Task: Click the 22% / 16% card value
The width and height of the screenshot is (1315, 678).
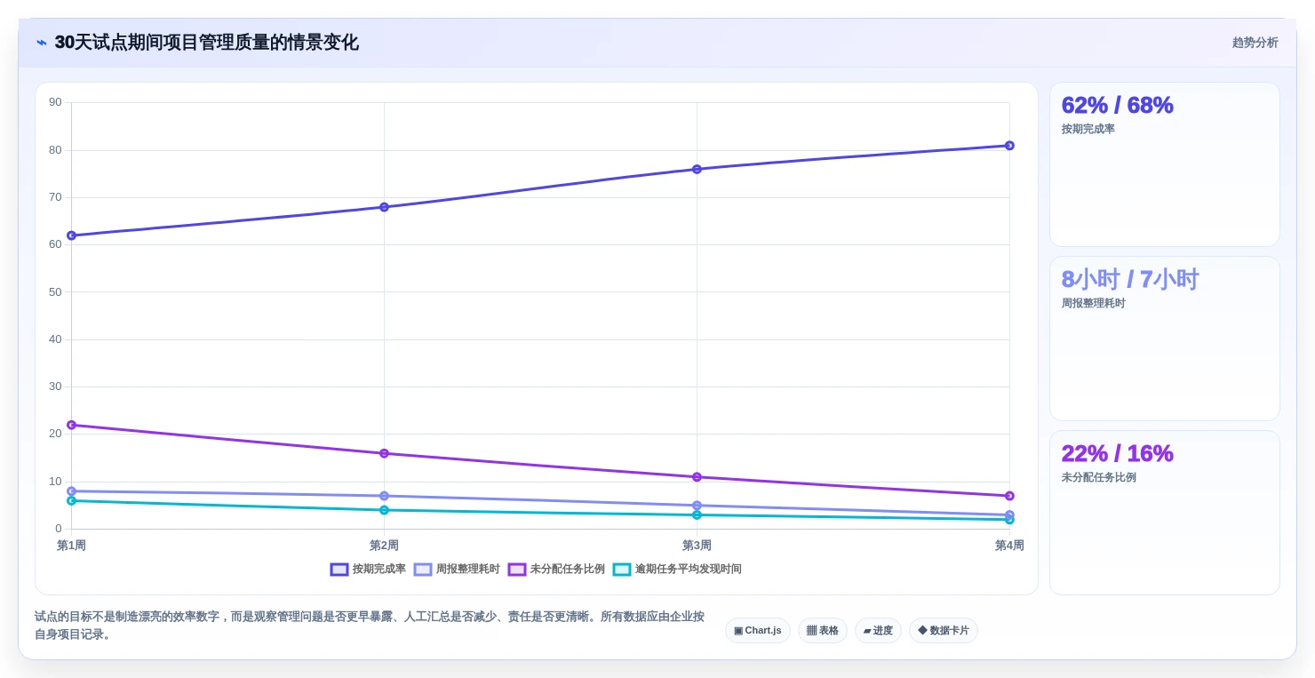Action: click(x=1117, y=453)
